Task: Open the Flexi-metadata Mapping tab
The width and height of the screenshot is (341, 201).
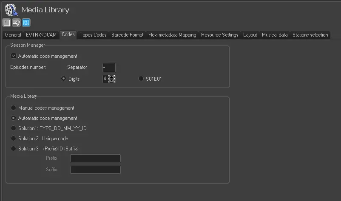Action: 172,35
